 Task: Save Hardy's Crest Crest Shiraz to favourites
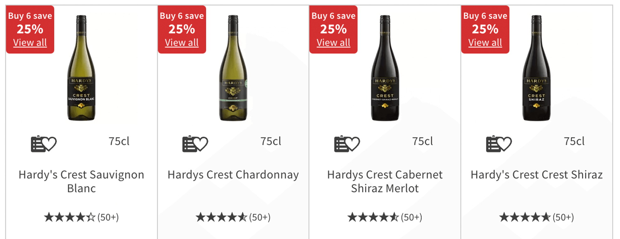point(499,144)
